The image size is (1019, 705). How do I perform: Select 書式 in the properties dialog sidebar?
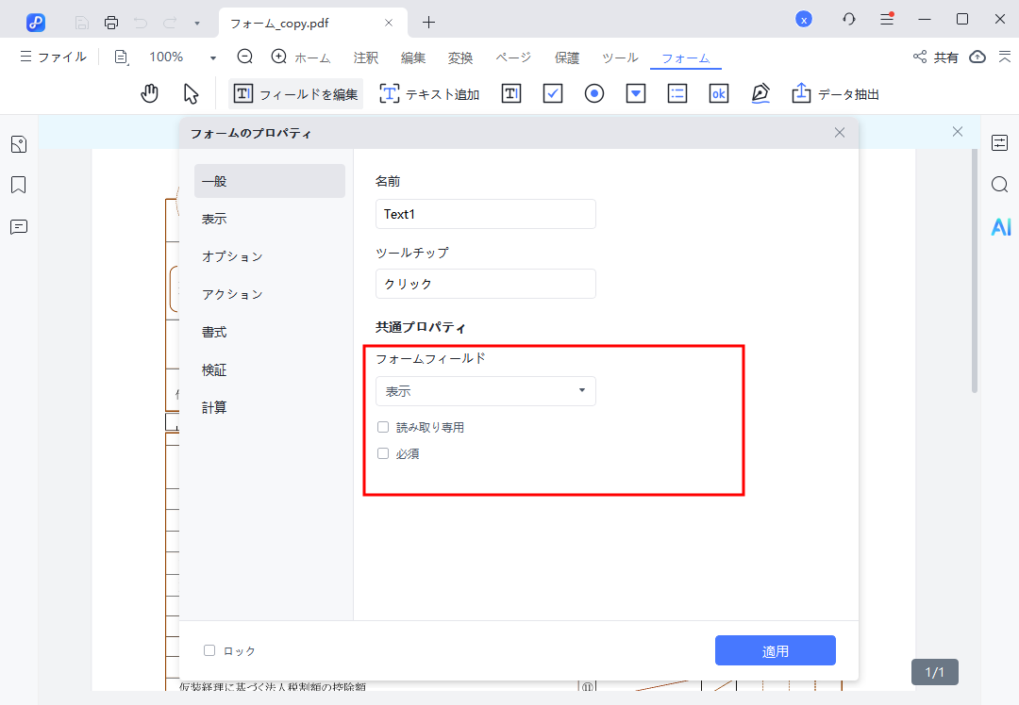[214, 332]
